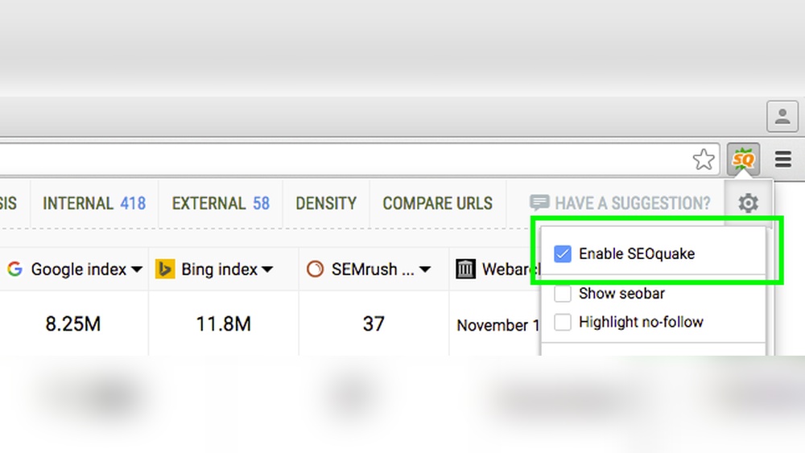Click the Webarchive date starting November

[498, 325]
